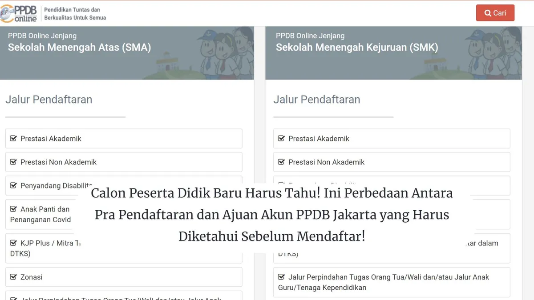Click check icon beside SMA Penyandang Disabilitas

click(x=13, y=185)
